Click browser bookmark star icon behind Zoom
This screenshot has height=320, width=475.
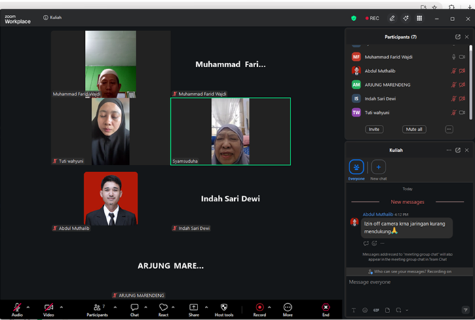434,7
